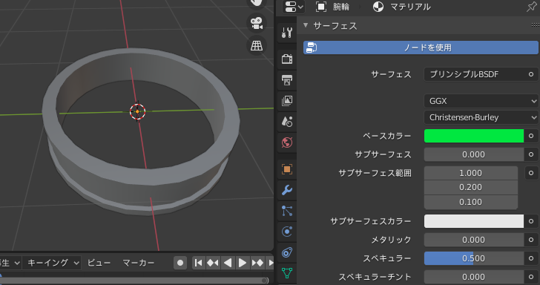Click the サブサーフェス value field
The width and height of the screenshot is (540, 285).
coord(474,154)
